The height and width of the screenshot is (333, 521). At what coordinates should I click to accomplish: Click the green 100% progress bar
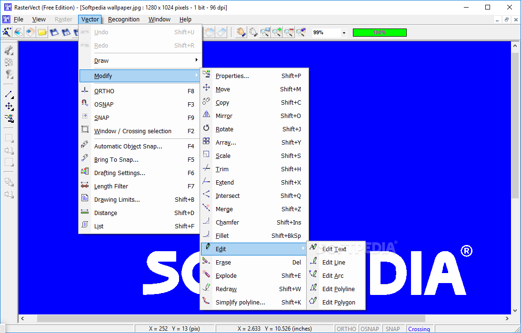pos(380,32)
